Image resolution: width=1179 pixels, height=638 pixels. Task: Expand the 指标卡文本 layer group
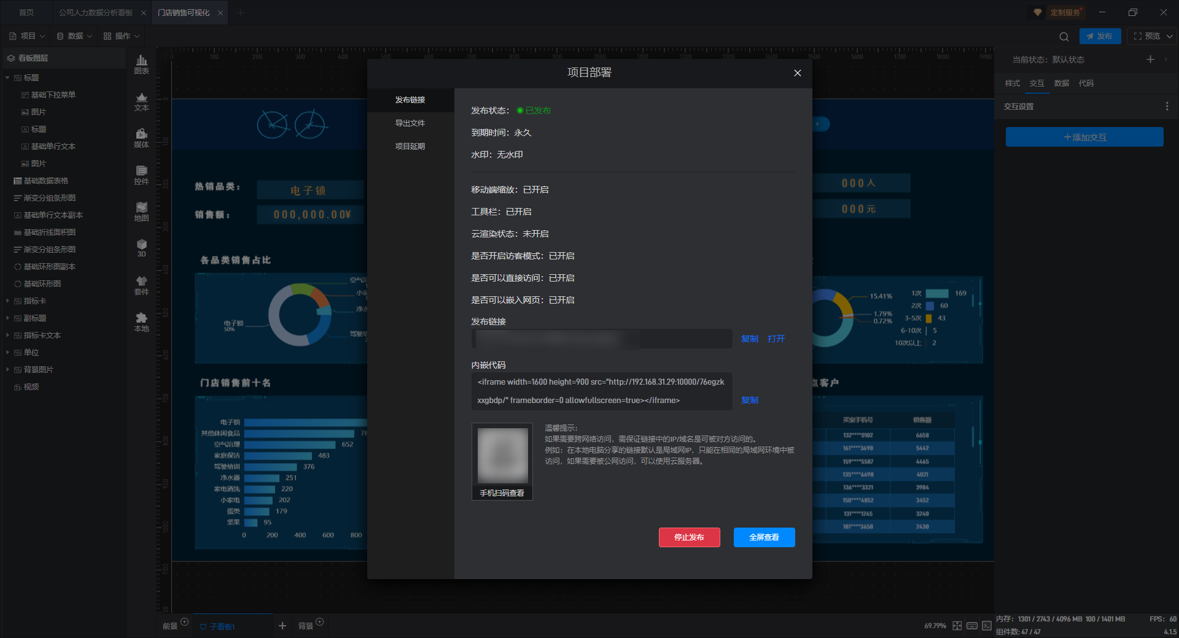[x=7, y=336]
